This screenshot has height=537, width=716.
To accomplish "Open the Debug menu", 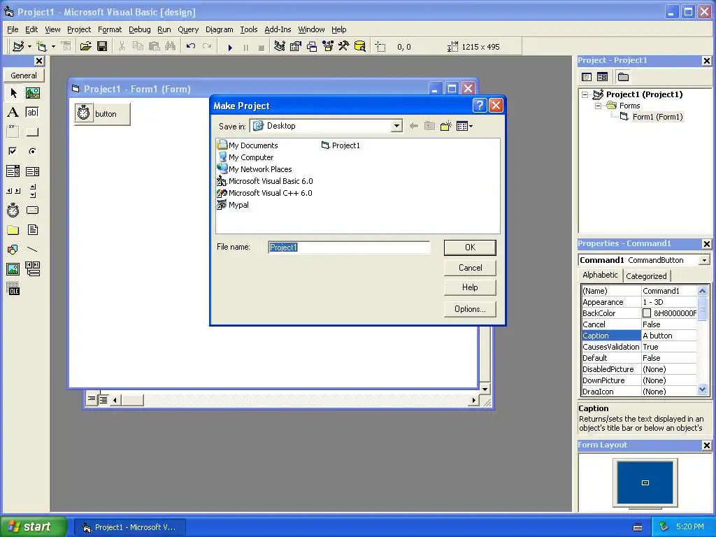I will pyautogui.click(x=139, y=29).
